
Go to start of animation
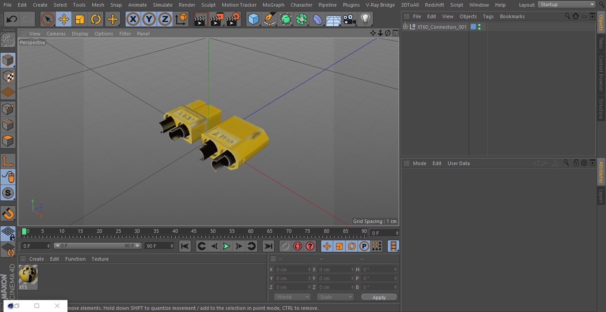point(185,246)
